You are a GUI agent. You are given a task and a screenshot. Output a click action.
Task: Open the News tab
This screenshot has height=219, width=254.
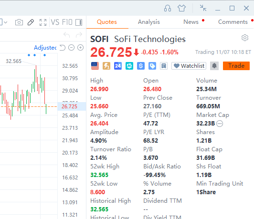[191, 22]
